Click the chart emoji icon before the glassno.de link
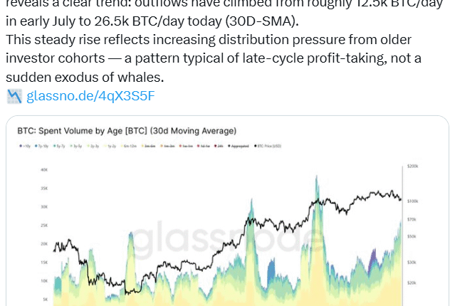Viewport: 455px width, 306px height. [14, 95]
